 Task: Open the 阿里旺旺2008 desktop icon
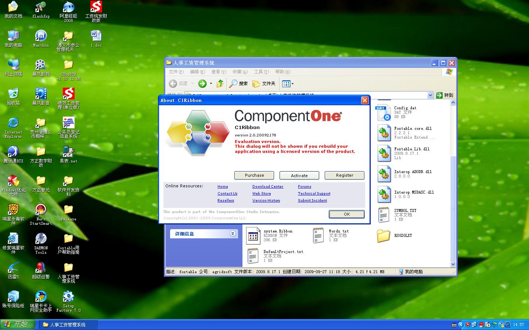(68, 12)
